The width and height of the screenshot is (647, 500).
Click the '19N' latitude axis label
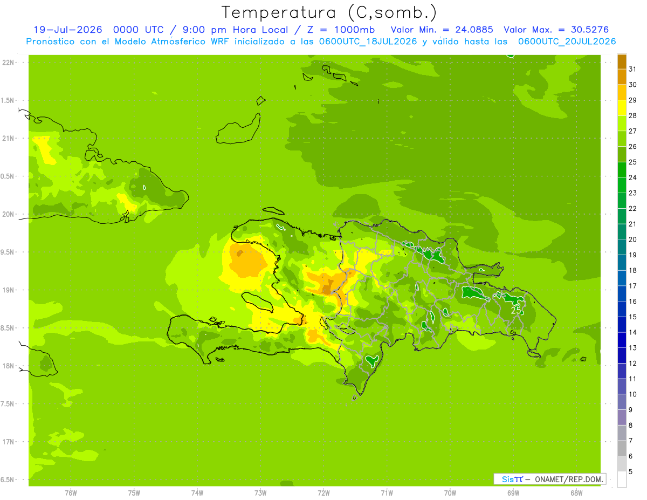pos(8,290)
